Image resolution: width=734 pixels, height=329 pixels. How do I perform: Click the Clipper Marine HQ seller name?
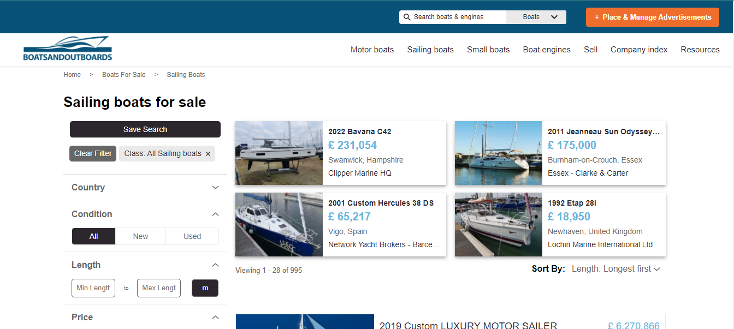pyautogui.click(x=360, y=173)
